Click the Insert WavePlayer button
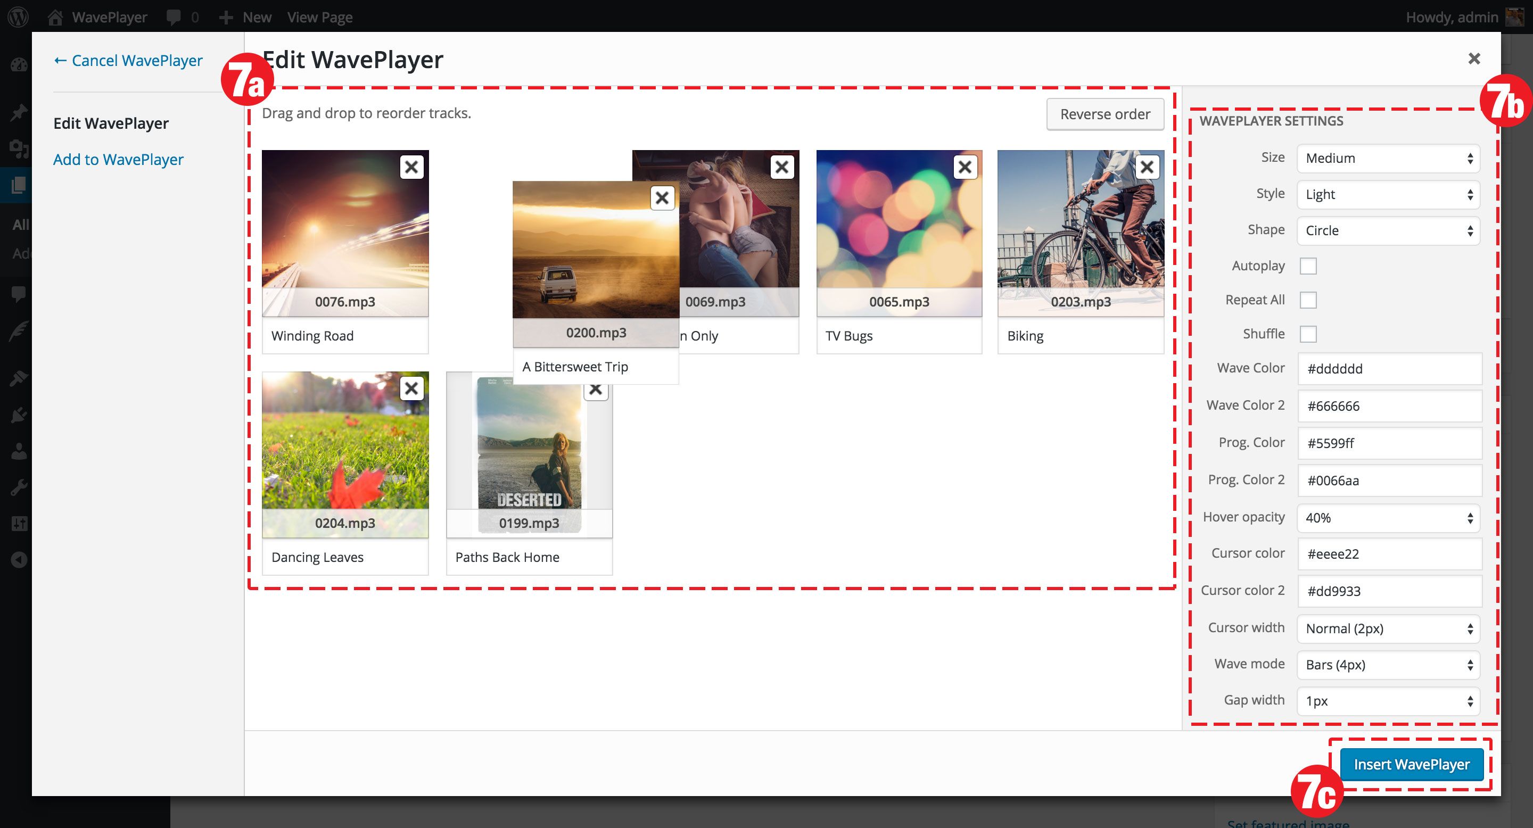 (x=1411, y=764)
